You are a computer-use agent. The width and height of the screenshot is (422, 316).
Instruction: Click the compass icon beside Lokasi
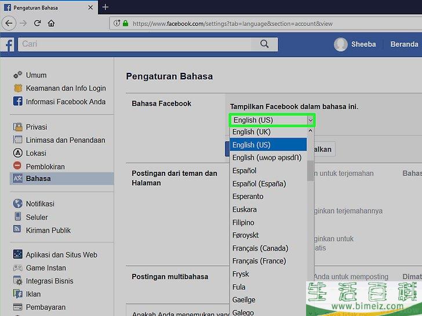tap(18, 153)
